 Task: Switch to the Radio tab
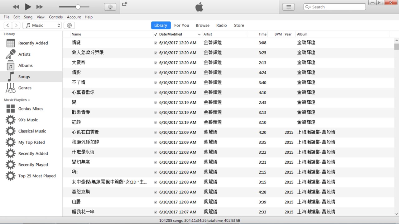click(222, 26)
